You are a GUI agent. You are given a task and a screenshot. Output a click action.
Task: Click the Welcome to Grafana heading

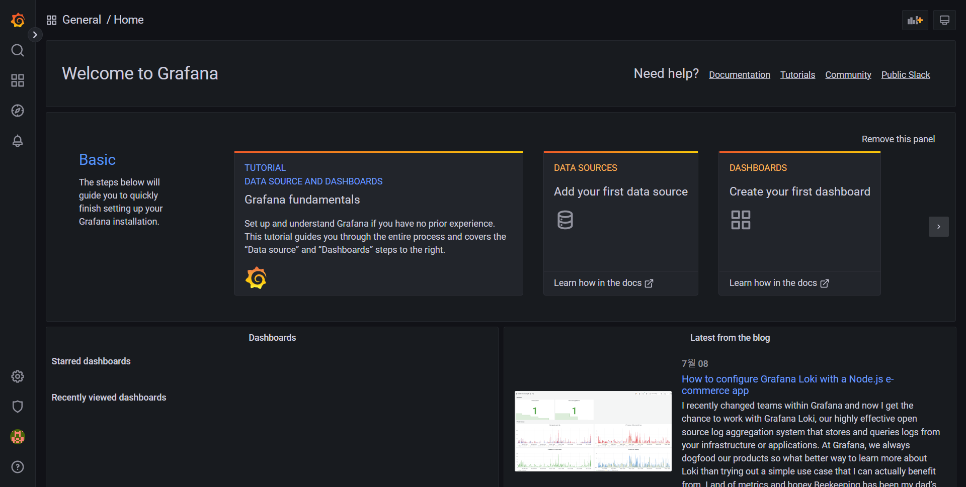click(x=140, y=73)
